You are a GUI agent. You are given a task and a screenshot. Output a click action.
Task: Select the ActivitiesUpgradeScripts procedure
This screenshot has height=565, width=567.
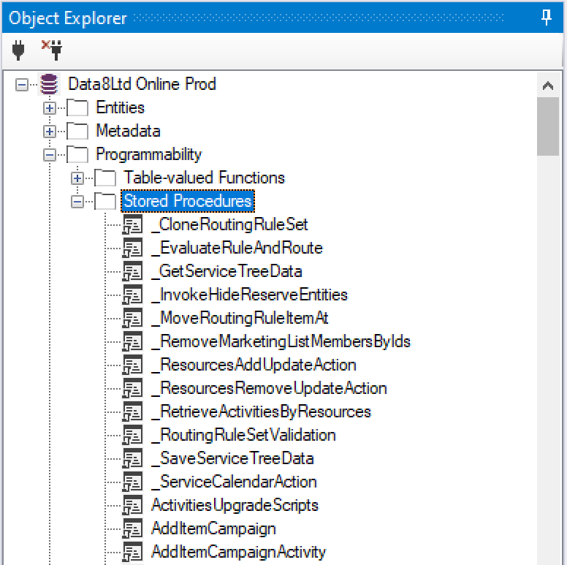click(235, 506)
